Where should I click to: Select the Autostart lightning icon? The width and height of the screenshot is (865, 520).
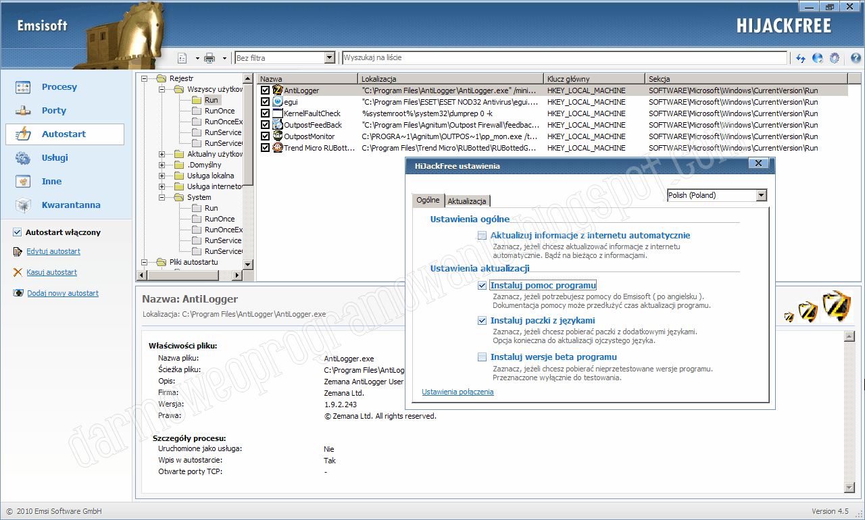(x=23, y=134)
